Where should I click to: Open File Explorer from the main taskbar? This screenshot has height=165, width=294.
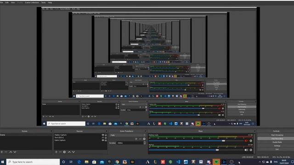pos(86,162)
